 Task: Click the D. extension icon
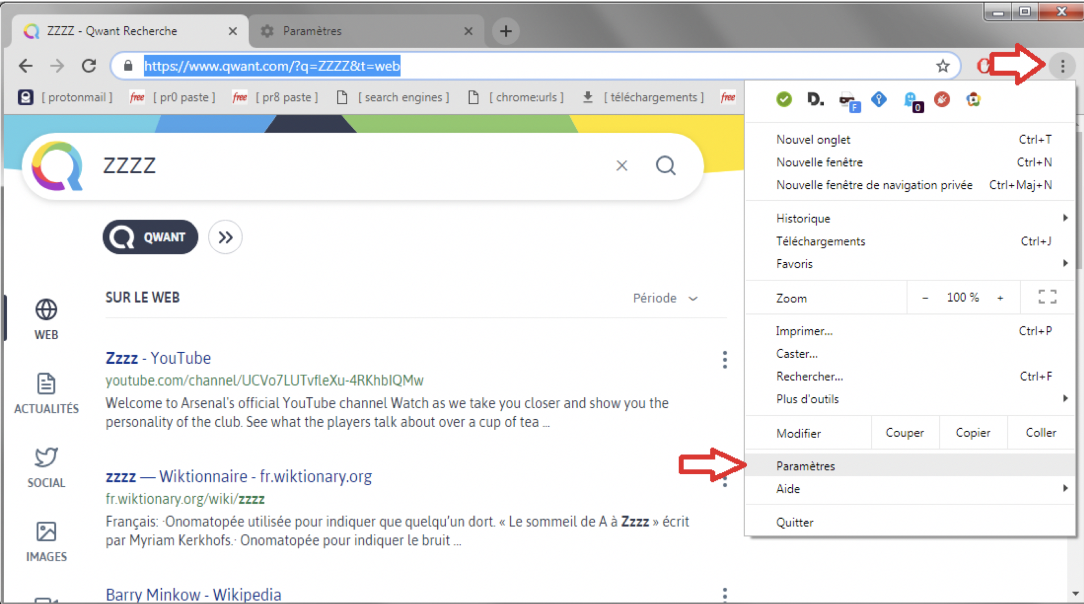815,99
